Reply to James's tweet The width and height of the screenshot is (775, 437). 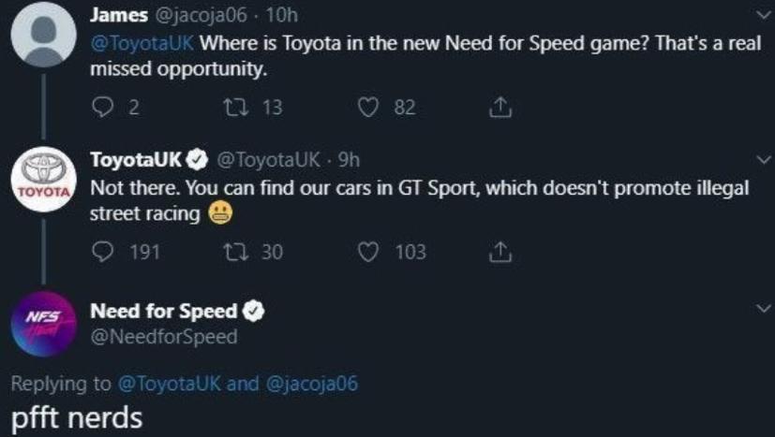(x=102, y=108)
